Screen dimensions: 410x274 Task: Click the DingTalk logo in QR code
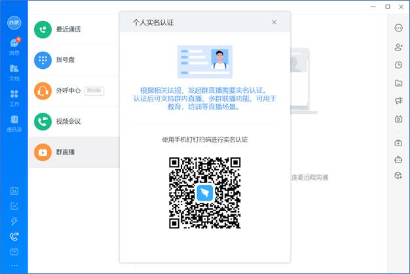click(x=205, y=193)
